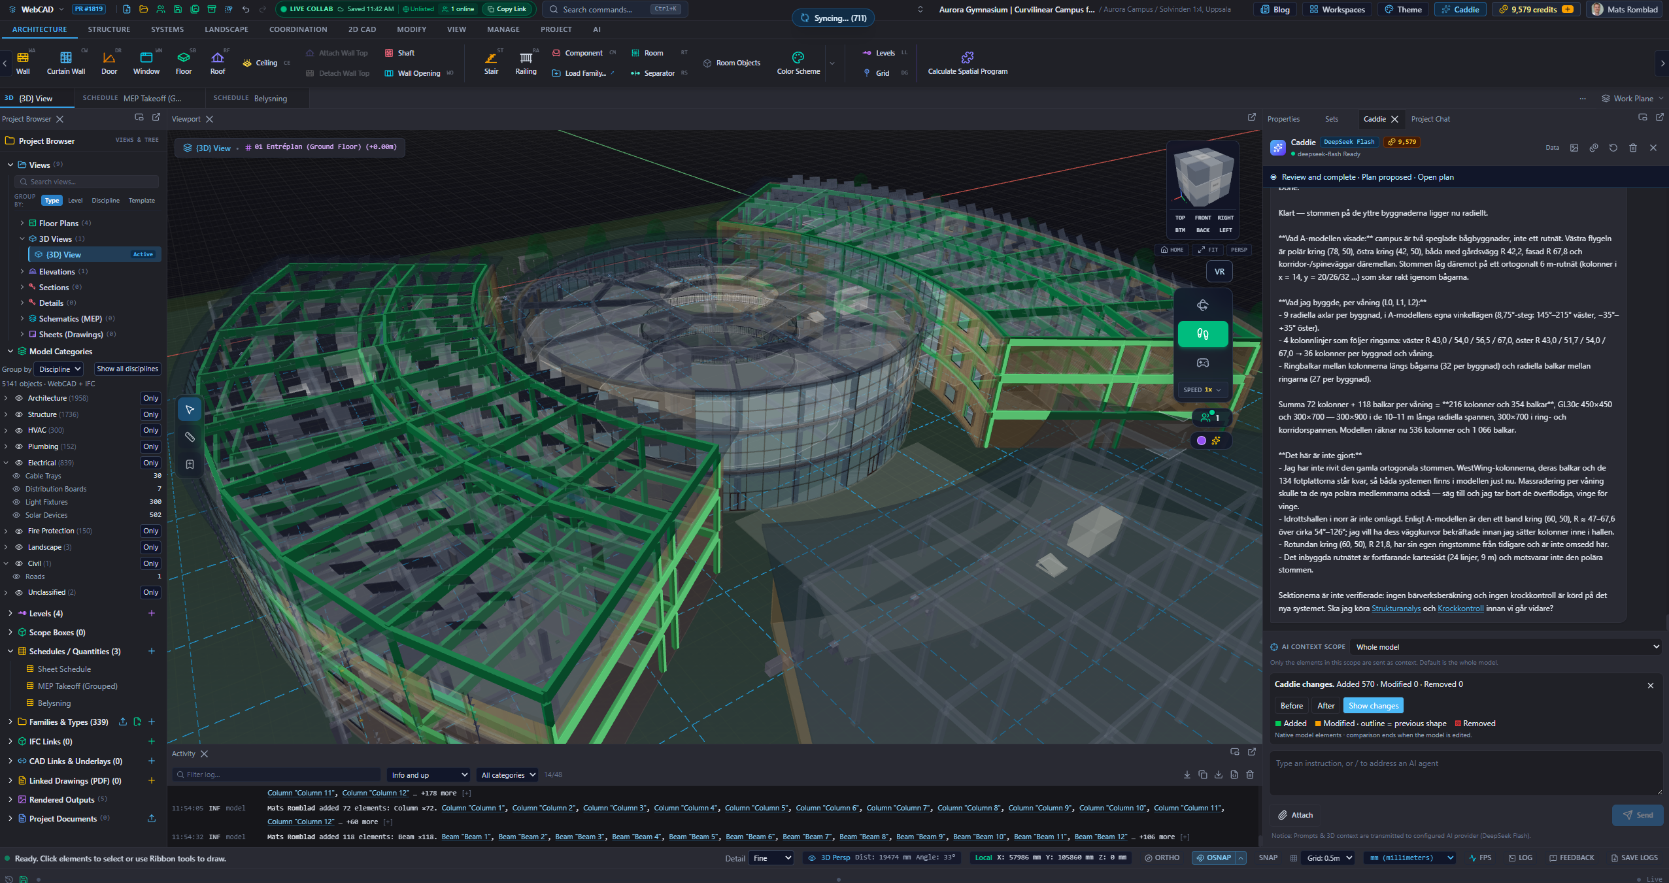Toggle SNAP in status bar

coord(1268,858)
